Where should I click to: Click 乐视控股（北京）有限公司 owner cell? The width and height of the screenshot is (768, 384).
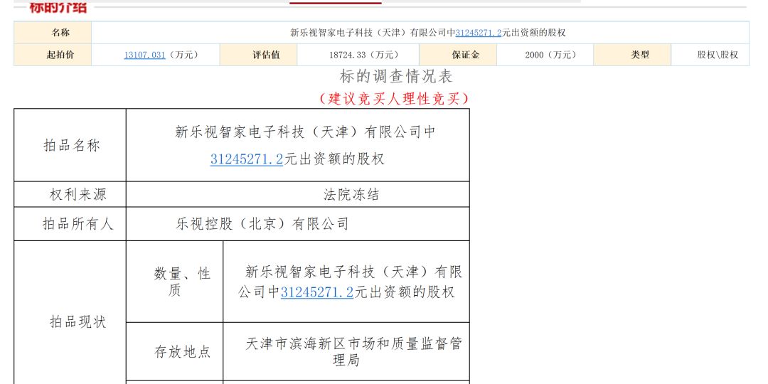pos(298,224)
